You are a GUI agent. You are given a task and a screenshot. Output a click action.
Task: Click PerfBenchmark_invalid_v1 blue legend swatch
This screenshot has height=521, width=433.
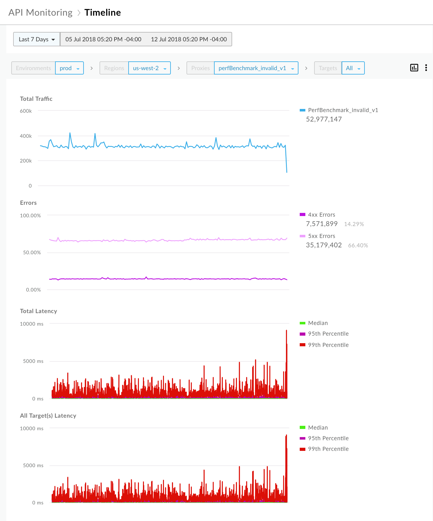pyautogui.click(x=302, y=110)
